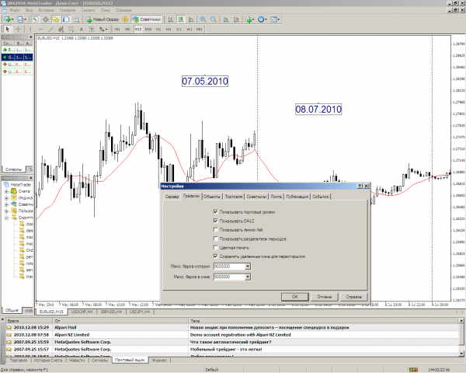Switch to Сервер tab in Настройки dialog
Viewport: 466px width, 373px height.
tap(172, 197)
